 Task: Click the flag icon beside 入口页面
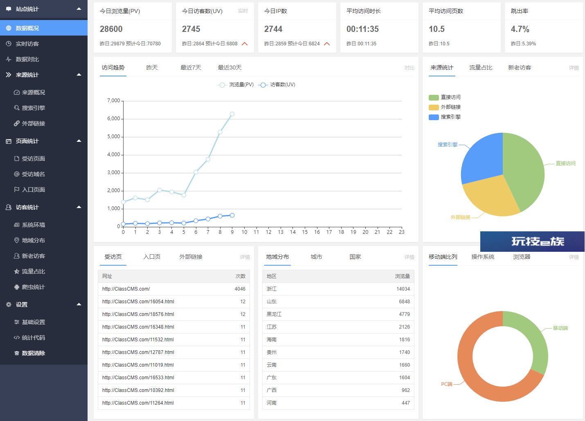(17, 190)
